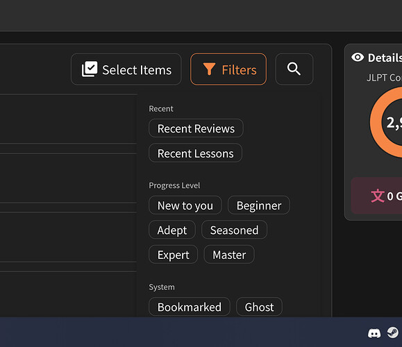The height and width of the screenshot is (347, 402).
Task: Open the Steam icon in the taskbar
Action: point(392,332)
